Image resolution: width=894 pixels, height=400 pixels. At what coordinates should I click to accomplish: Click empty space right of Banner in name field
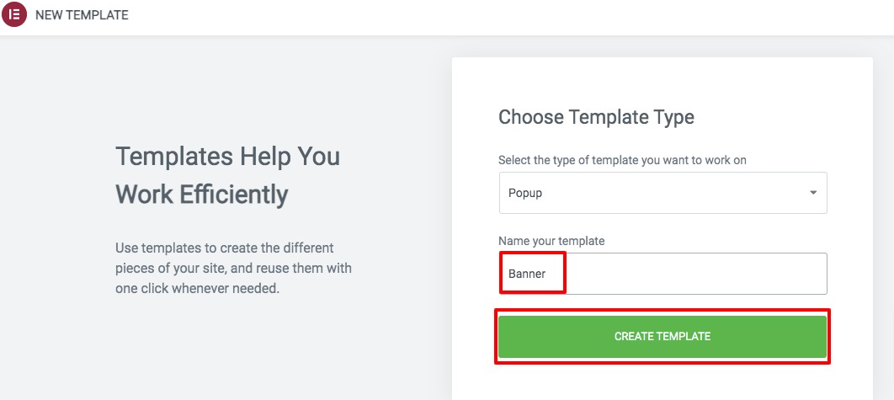695,274
